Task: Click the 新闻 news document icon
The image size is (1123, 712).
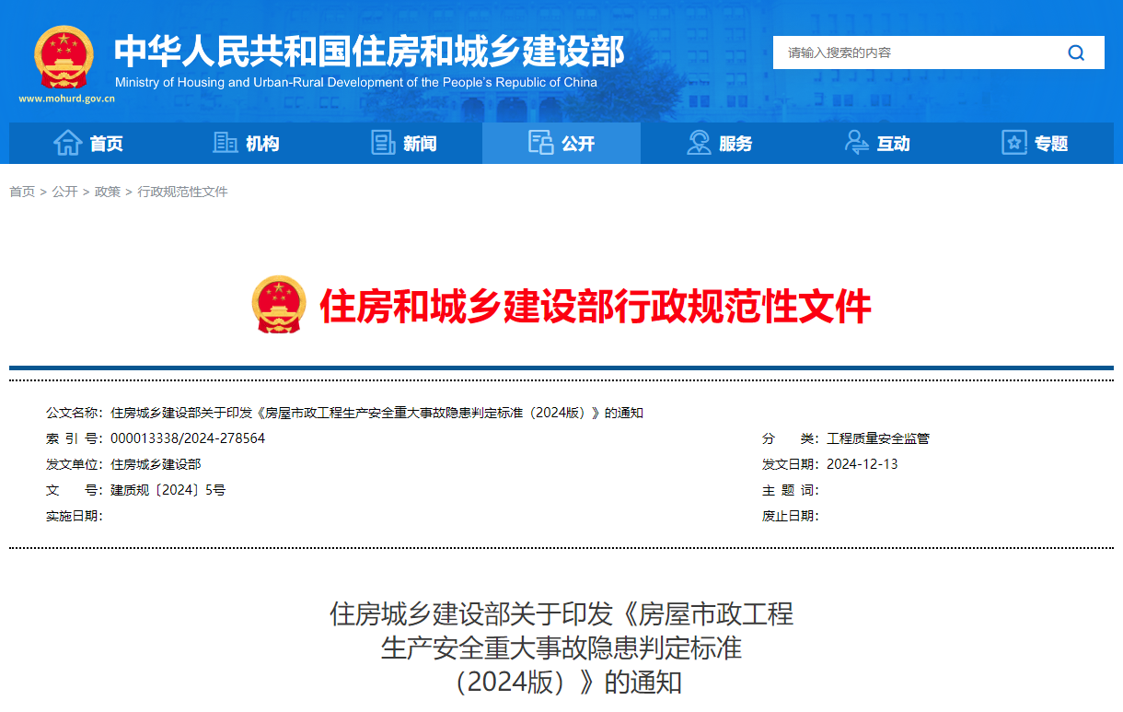Action: (383, 143)
